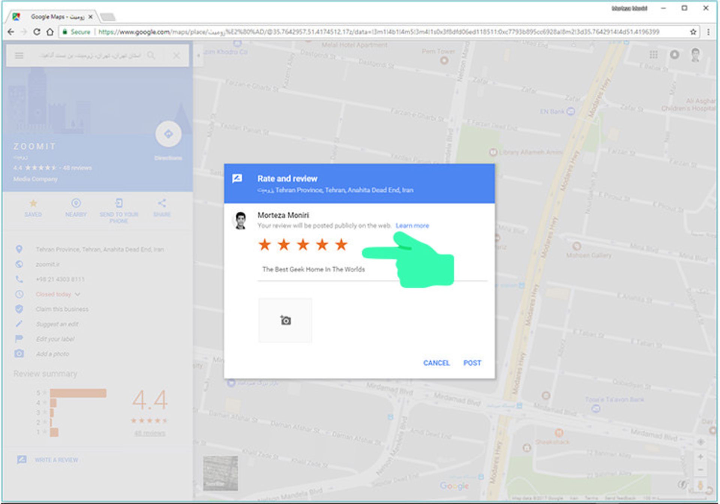Open Google account profile picture
The image size is (720, 504).
click(x=696, y=55)
